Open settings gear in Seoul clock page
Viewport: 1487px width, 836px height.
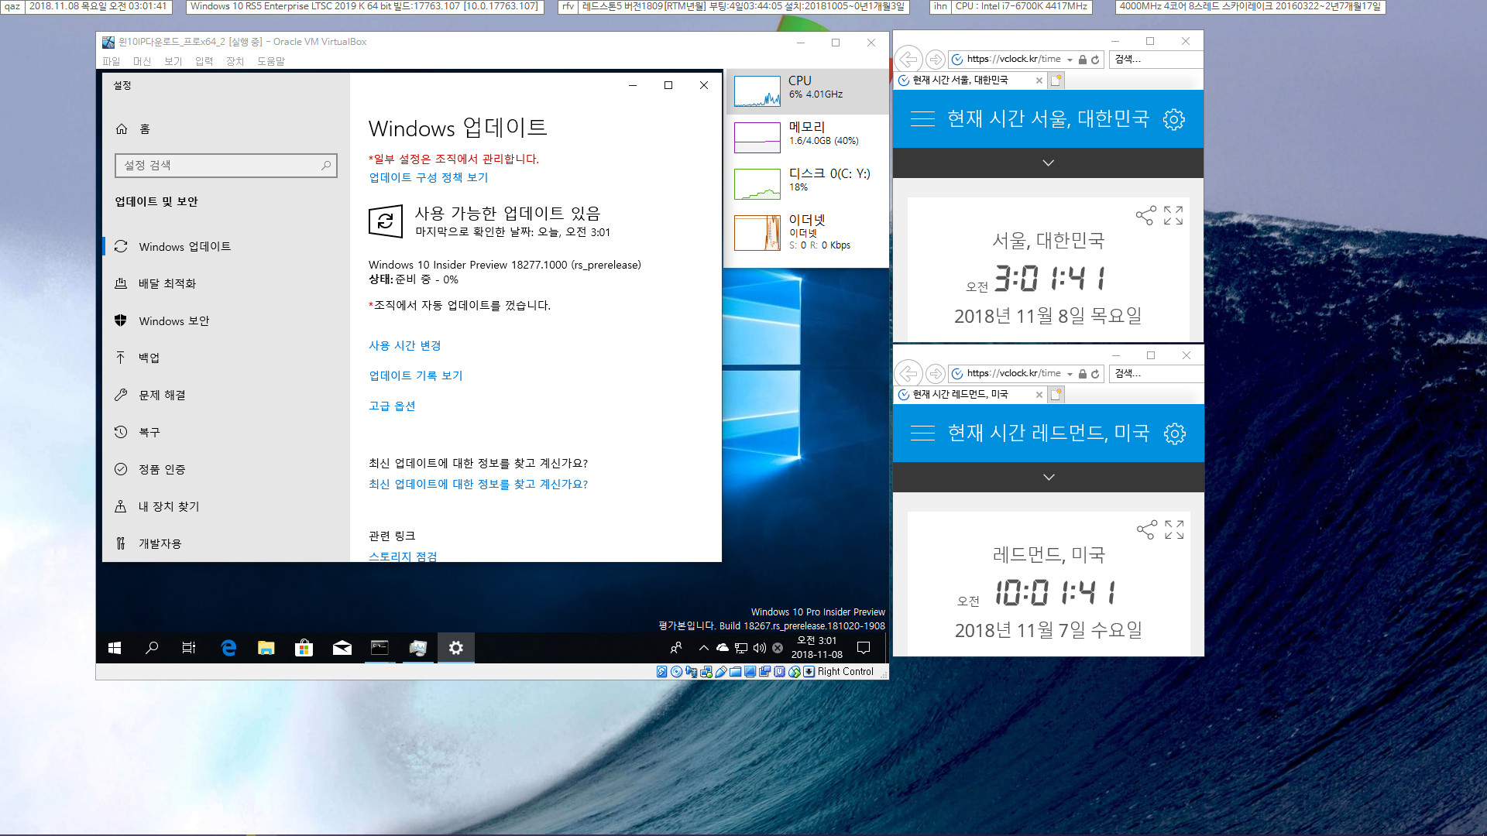(1174, 119)
